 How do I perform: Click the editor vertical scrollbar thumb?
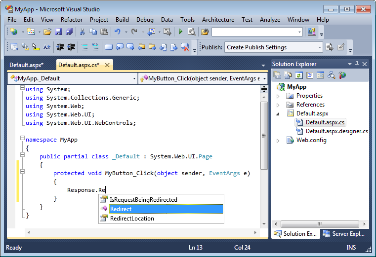point(264,136)
